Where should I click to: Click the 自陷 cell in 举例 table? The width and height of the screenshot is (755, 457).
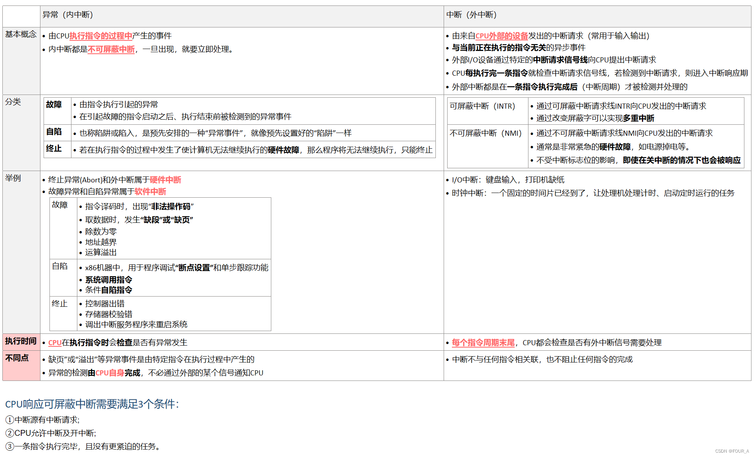[63, 278]
